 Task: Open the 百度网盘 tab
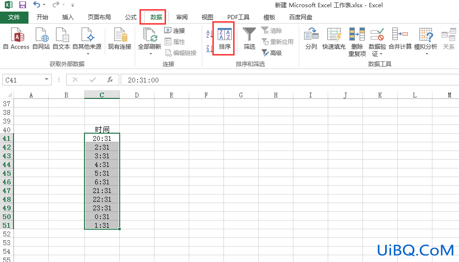pyautogui.click(x=301, y=17)
